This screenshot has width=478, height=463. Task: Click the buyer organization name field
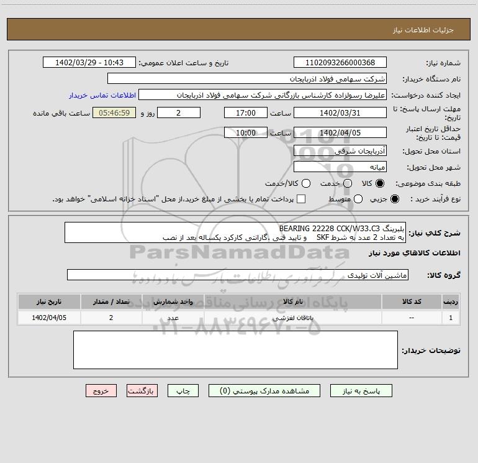pos(247,78)
